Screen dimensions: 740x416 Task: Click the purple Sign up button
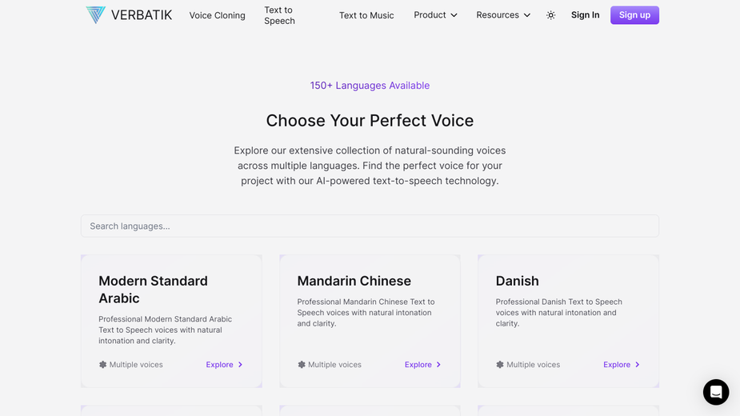point(634,15)
